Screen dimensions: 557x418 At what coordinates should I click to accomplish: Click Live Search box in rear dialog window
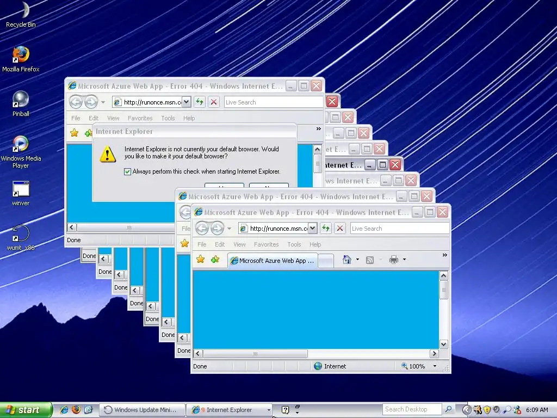tap(274, 102)
